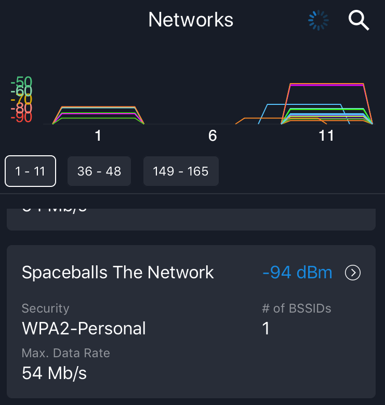
Task: Tap the channel 1 signal curves
Action: [x=98, y=115]
